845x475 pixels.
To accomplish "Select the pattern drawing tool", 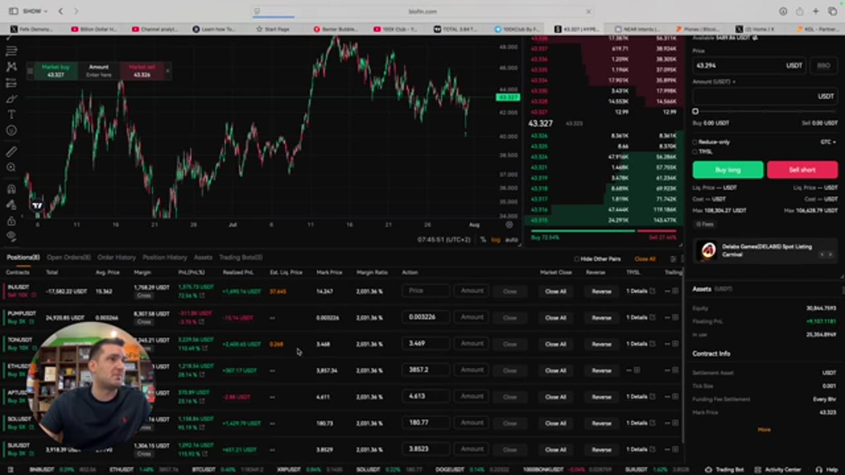I will [11, 67].
